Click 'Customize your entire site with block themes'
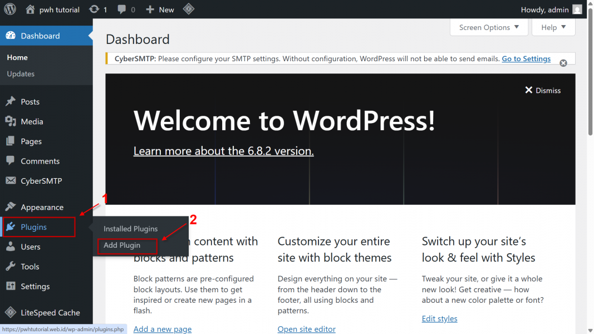 click(x=335, y=249)
